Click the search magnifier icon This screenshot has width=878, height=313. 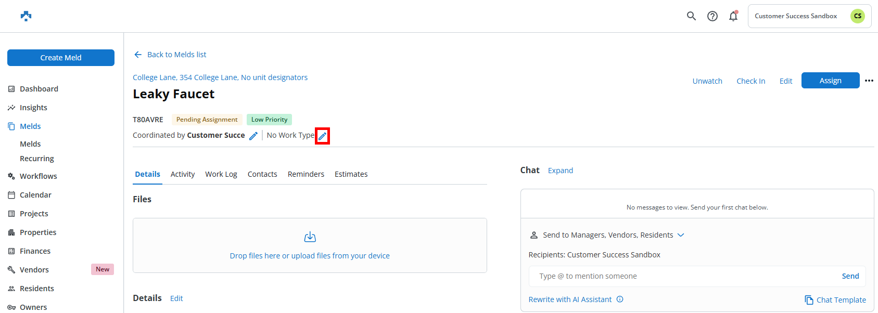[691, 16]
